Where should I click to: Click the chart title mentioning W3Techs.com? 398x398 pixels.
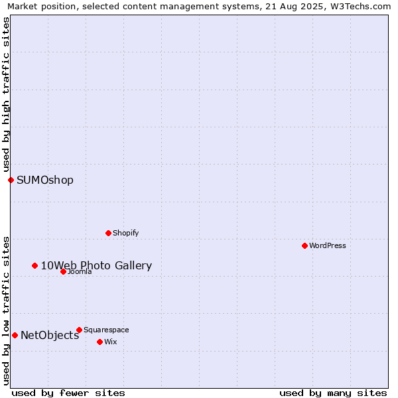click(x=199, y=7)
